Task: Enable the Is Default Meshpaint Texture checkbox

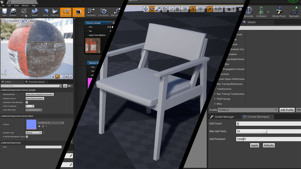Action: point(27,136)
